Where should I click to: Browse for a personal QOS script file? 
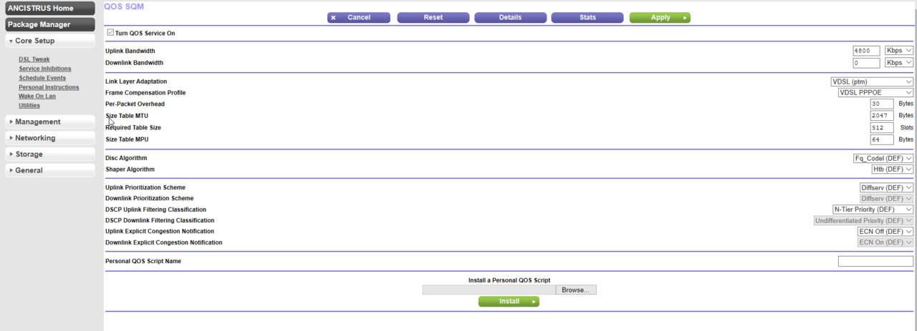(576, 290)
